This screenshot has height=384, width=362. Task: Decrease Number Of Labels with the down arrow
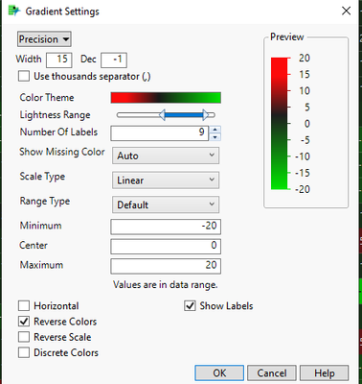[x=215, y=137]
